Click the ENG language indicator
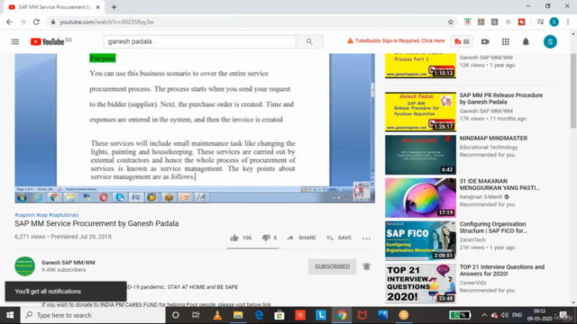 click(x=517, y=315)
